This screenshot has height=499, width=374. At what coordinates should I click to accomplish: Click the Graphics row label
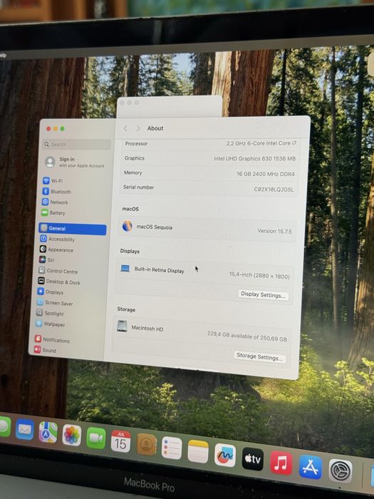pos(134,158)
